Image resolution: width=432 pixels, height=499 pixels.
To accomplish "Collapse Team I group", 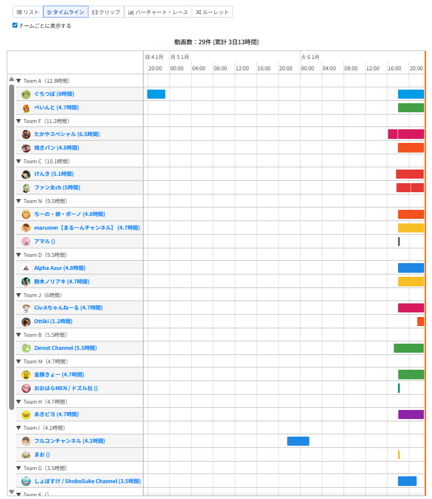I will [19, 428].
